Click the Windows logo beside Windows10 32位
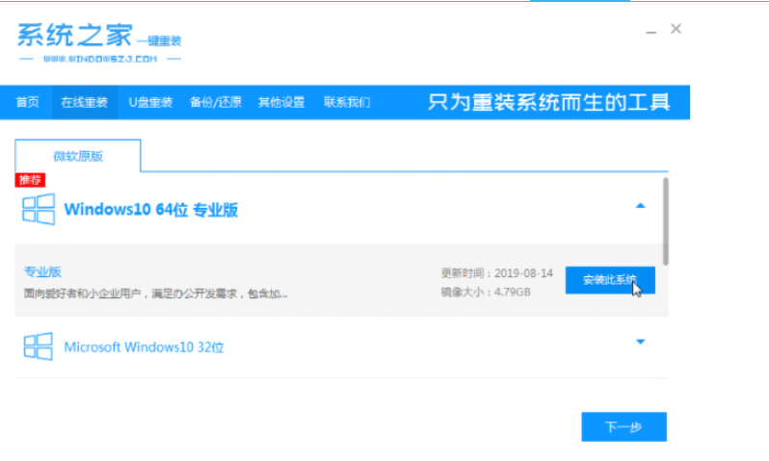The width and height of the screenshot is (769, 461). (x=39, y=346)
